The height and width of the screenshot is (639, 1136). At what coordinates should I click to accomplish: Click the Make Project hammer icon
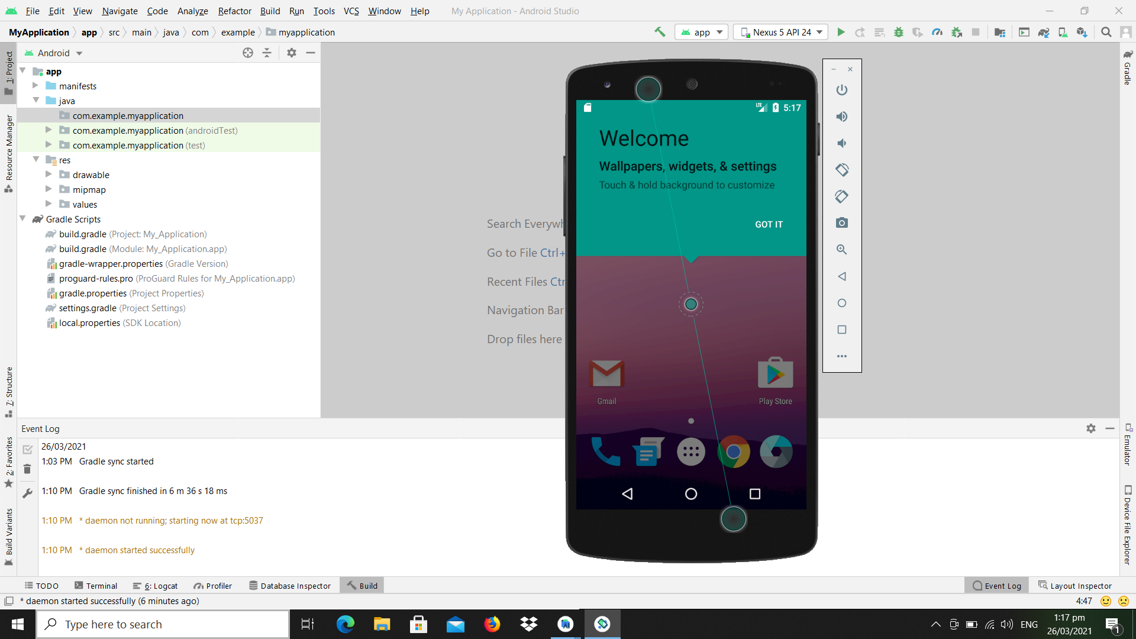click(660, 33)
